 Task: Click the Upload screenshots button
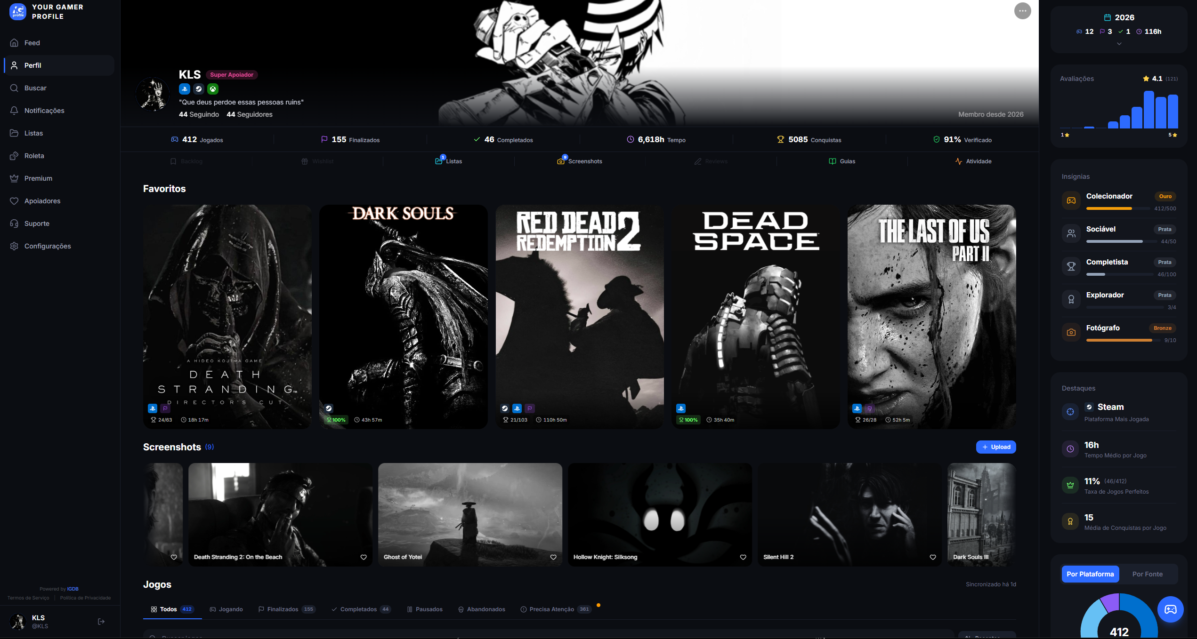(x=996, y=447)
